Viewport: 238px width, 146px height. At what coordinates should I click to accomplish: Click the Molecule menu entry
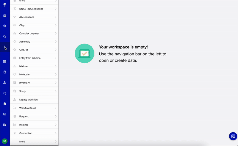click(x=24, y=74)
